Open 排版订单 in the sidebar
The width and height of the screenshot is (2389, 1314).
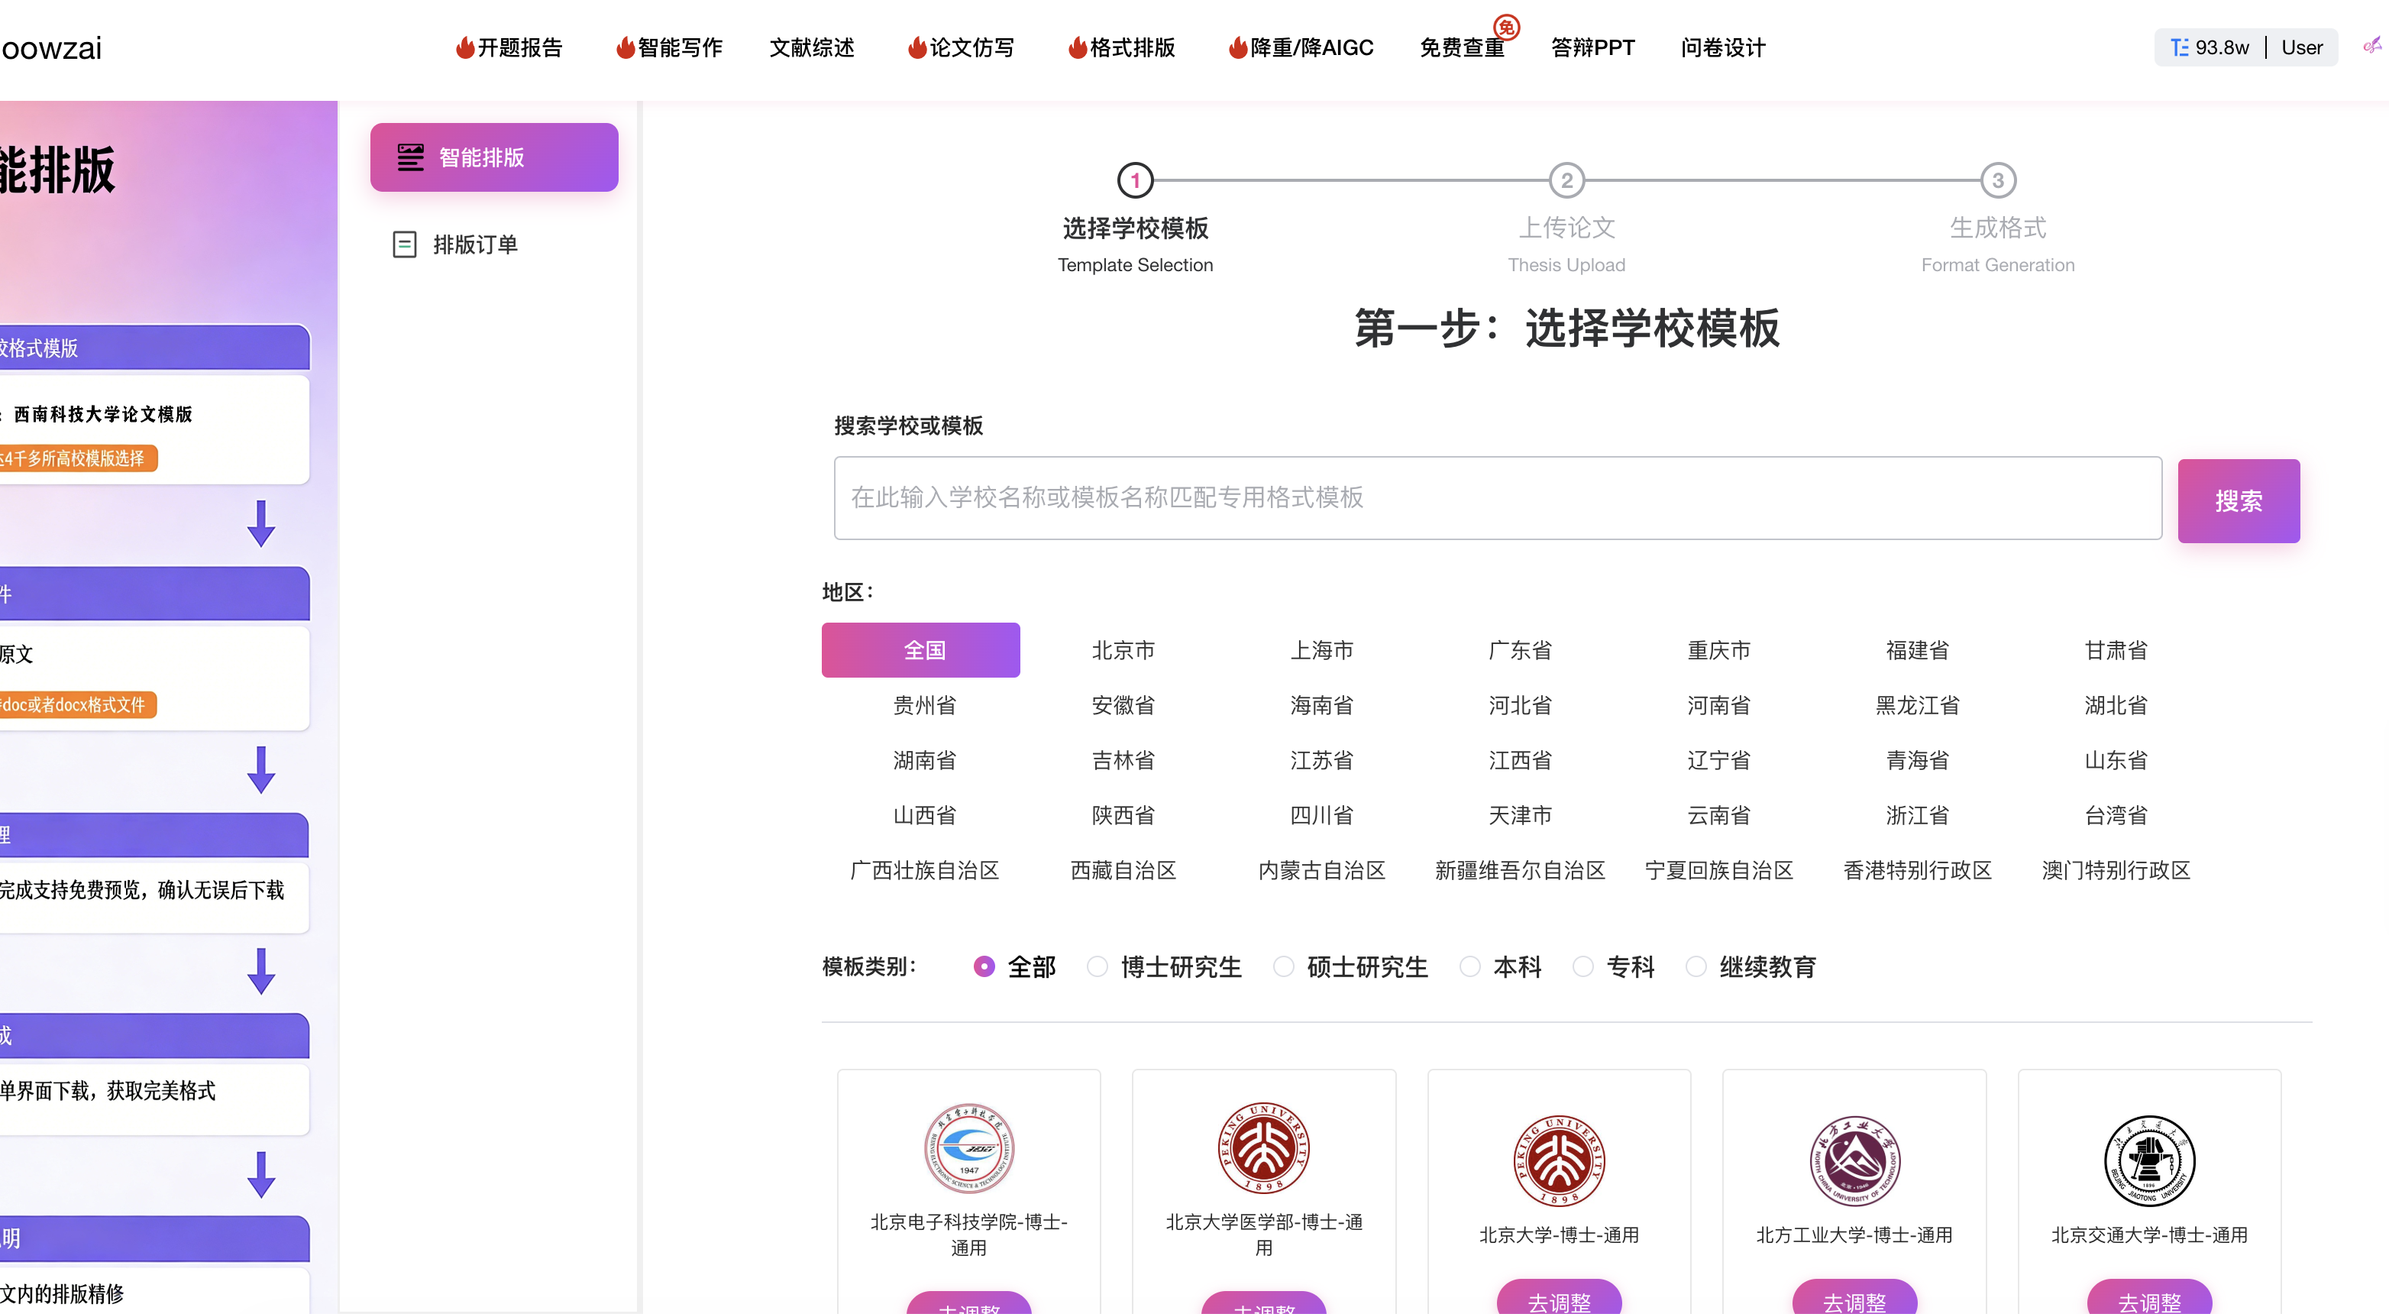[475, 244]
